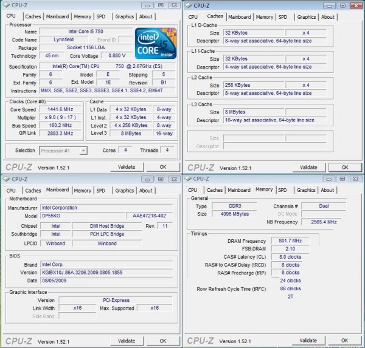Viewport: 365px width, 348px height.
Task: Switch to SPD tab in Memory window
Action: tap(282, 190)
